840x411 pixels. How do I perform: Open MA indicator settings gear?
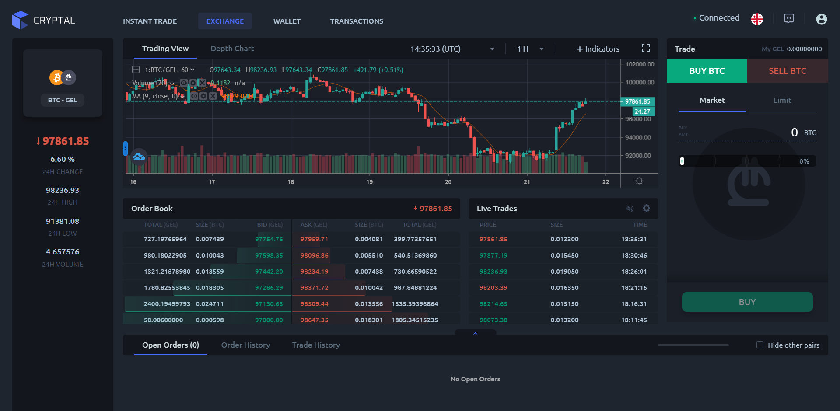tap(203, 96)
